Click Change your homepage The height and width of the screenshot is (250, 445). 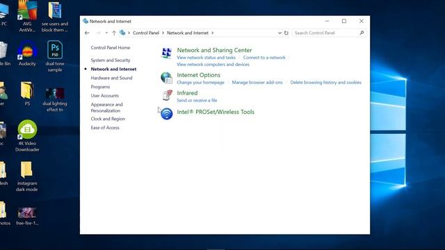point(200,83)
